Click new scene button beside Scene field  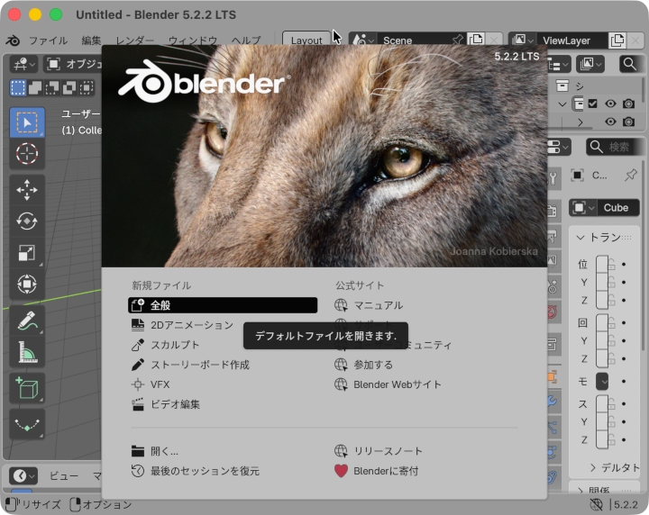tap(476, 40)
